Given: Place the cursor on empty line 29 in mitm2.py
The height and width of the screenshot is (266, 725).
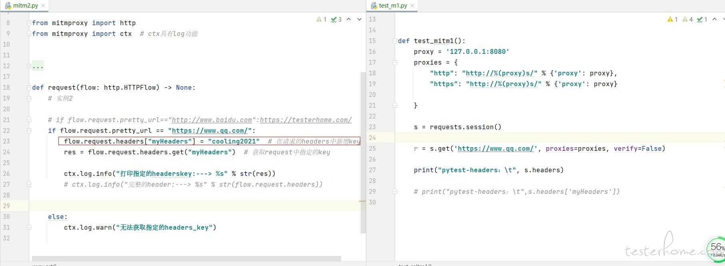Looking at the screenshot, I should pos(194,206).
